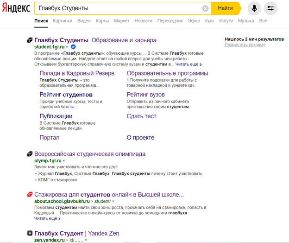Open the Карты tab

[x=102, y=21]
